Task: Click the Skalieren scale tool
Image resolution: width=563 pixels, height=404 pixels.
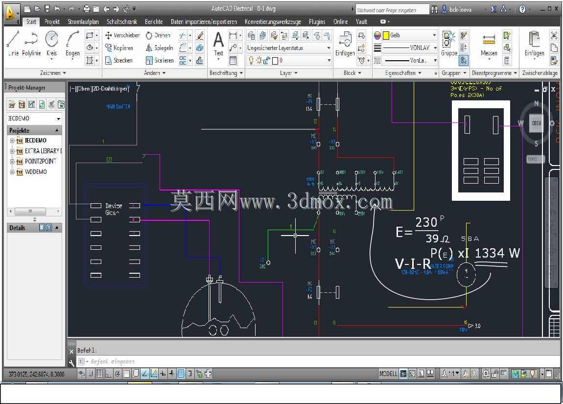Action: 160,60
